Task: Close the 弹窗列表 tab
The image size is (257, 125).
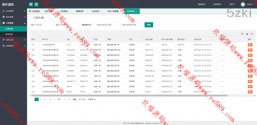Action: (86, 11)
